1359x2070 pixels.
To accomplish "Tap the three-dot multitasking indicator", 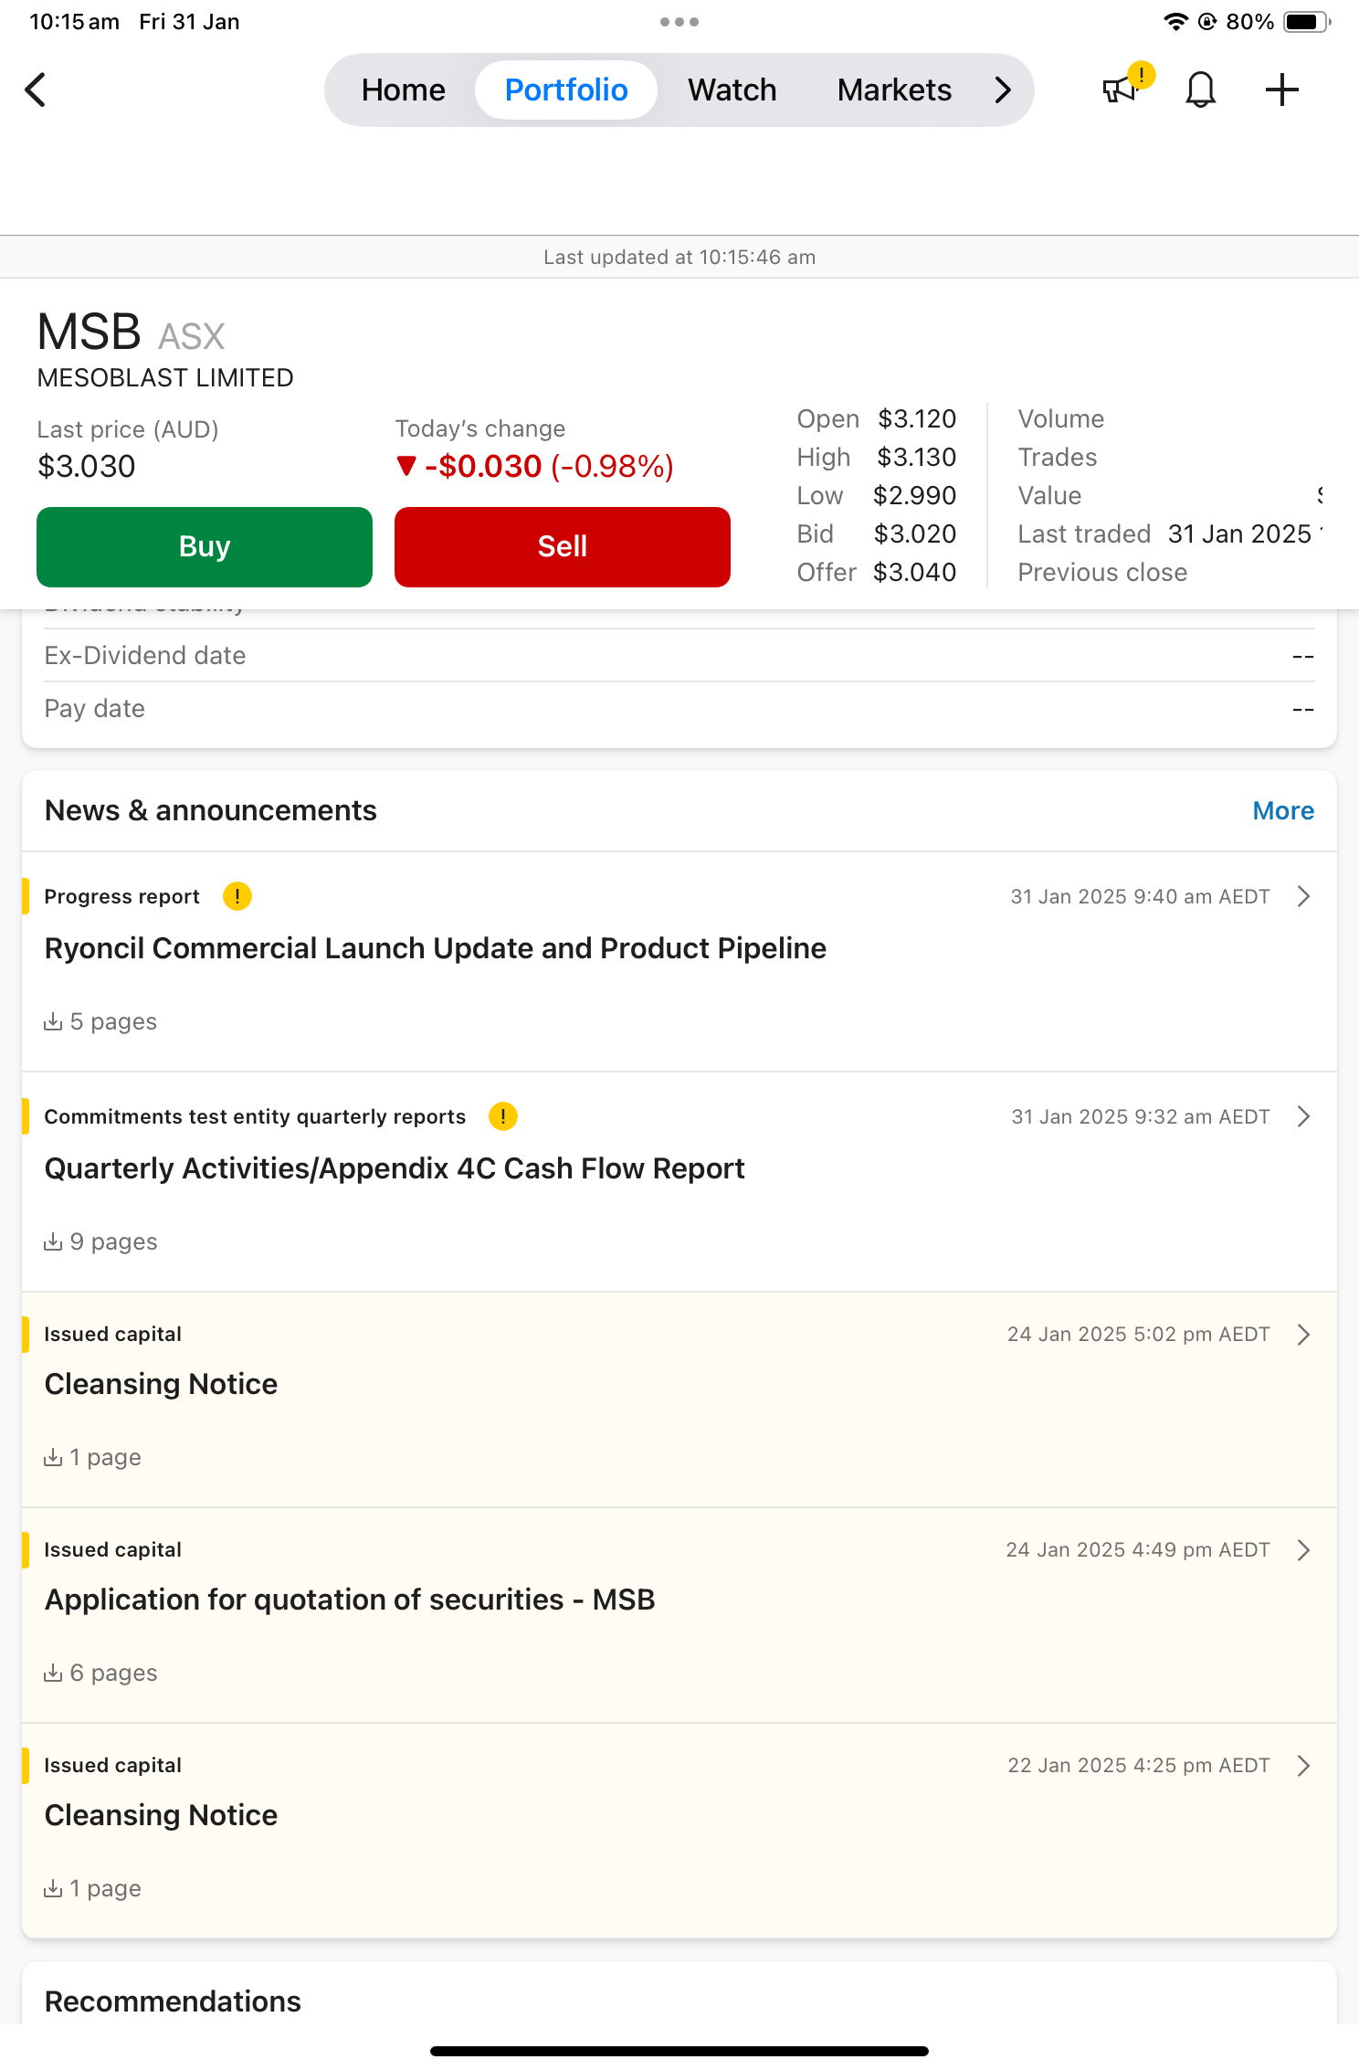I will 679,22.
